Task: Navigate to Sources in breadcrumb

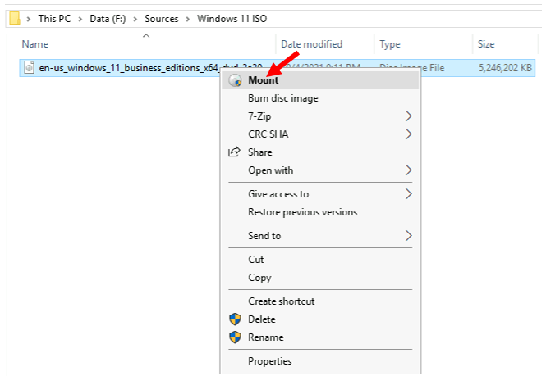Action: pos(161,19)
